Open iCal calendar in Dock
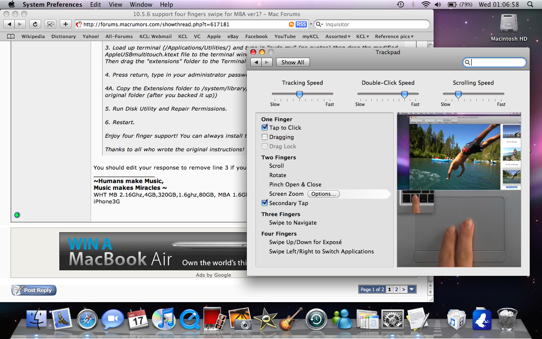 (138, 320)
